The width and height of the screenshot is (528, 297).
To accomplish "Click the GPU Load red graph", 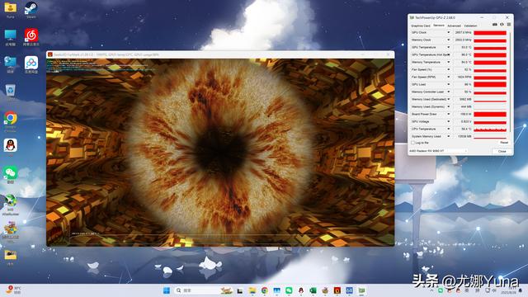I will tap(490, 84).
